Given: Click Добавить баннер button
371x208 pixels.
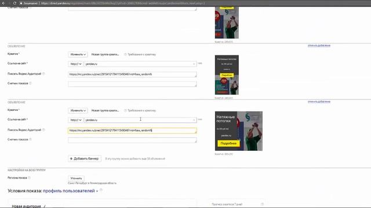Looking at the screenshot, I should tap(85, 159).
